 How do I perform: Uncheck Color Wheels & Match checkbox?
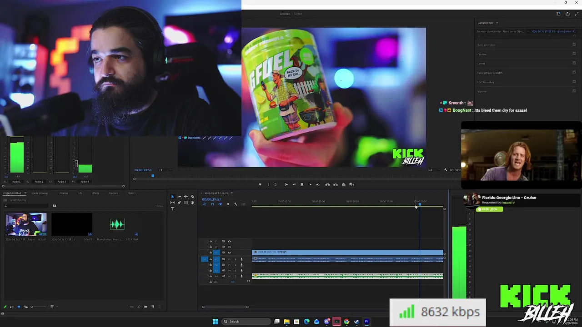[x=574, y=73]
